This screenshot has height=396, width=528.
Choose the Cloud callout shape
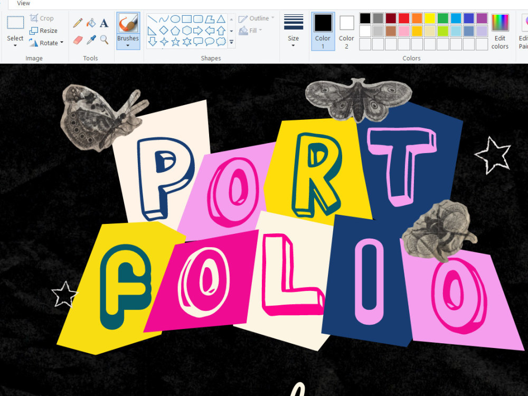221,42
